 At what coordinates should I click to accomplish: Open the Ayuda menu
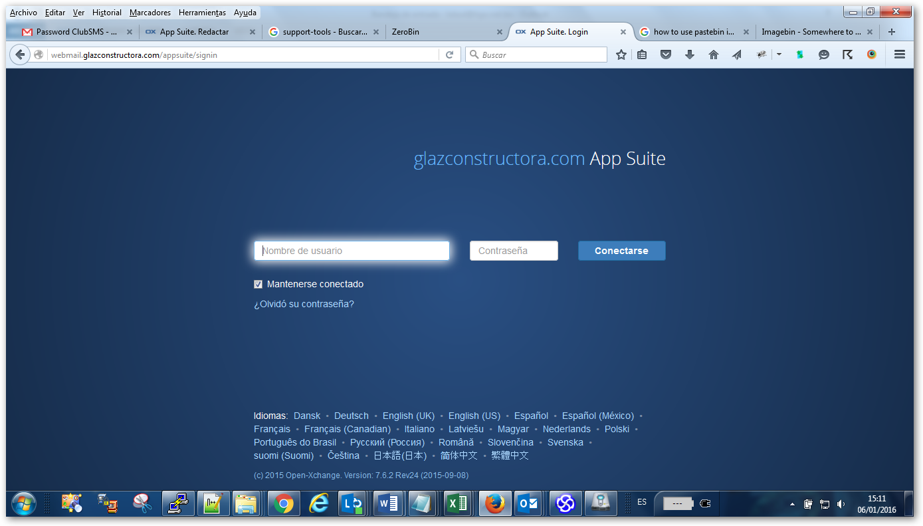point(245,13)
